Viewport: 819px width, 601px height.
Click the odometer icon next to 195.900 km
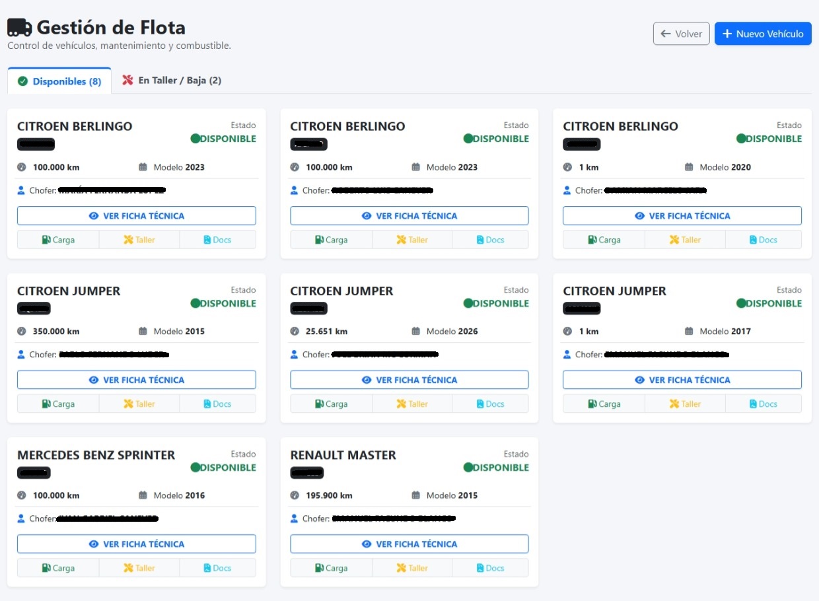click(x=295, y=495)
